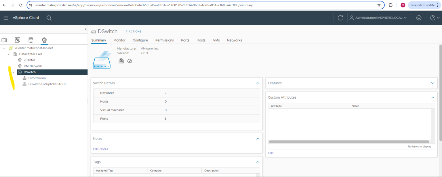Viewport: 442px width, 177px height.
Task: Refresh the vSphere Client view
Action: click(x=340, y=18)
